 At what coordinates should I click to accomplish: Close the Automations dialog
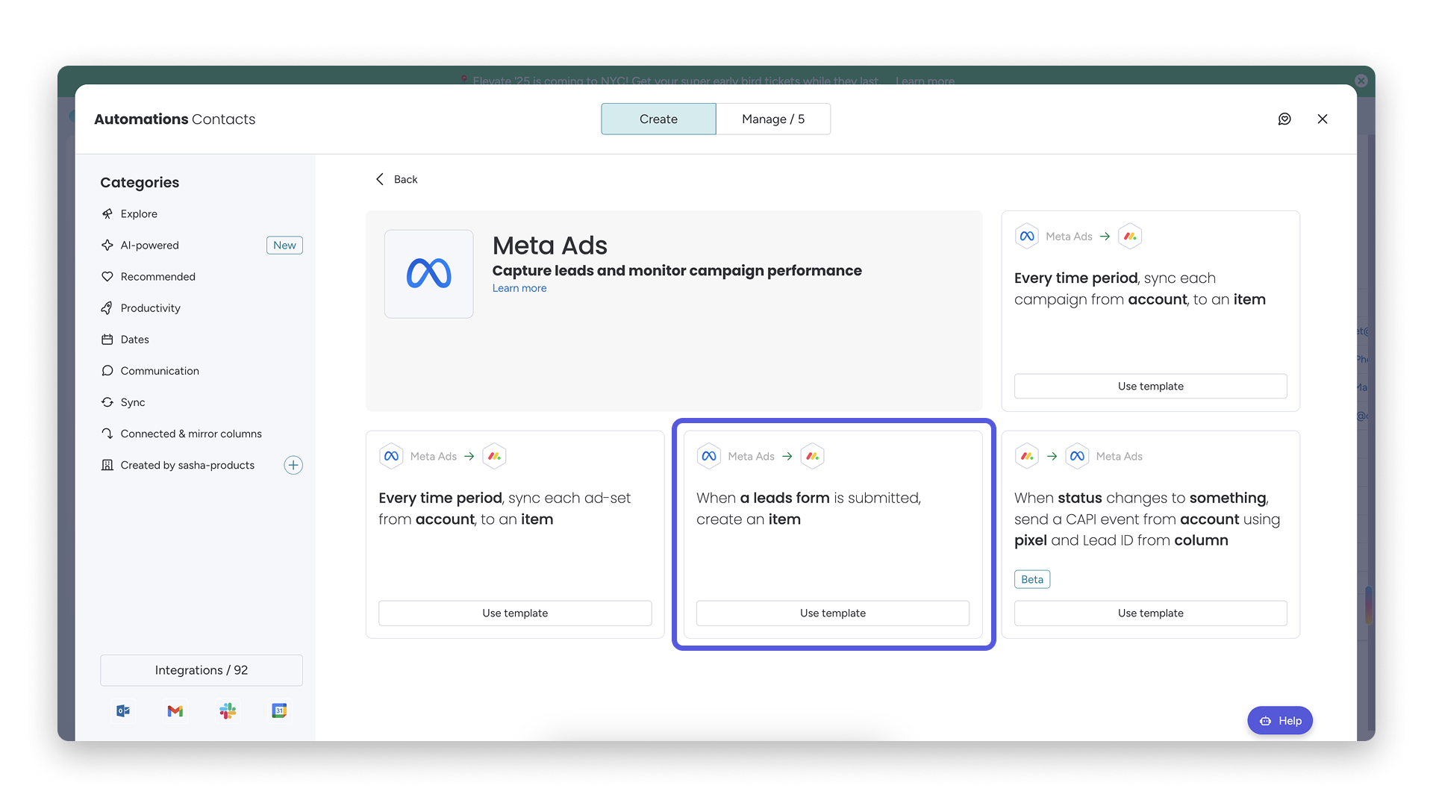(1323, 119)
